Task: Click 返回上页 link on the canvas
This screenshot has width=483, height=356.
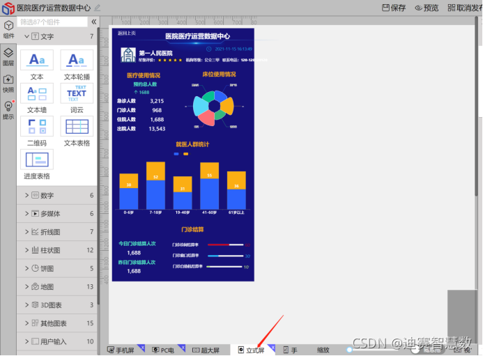Action: (x=127, y=33)
